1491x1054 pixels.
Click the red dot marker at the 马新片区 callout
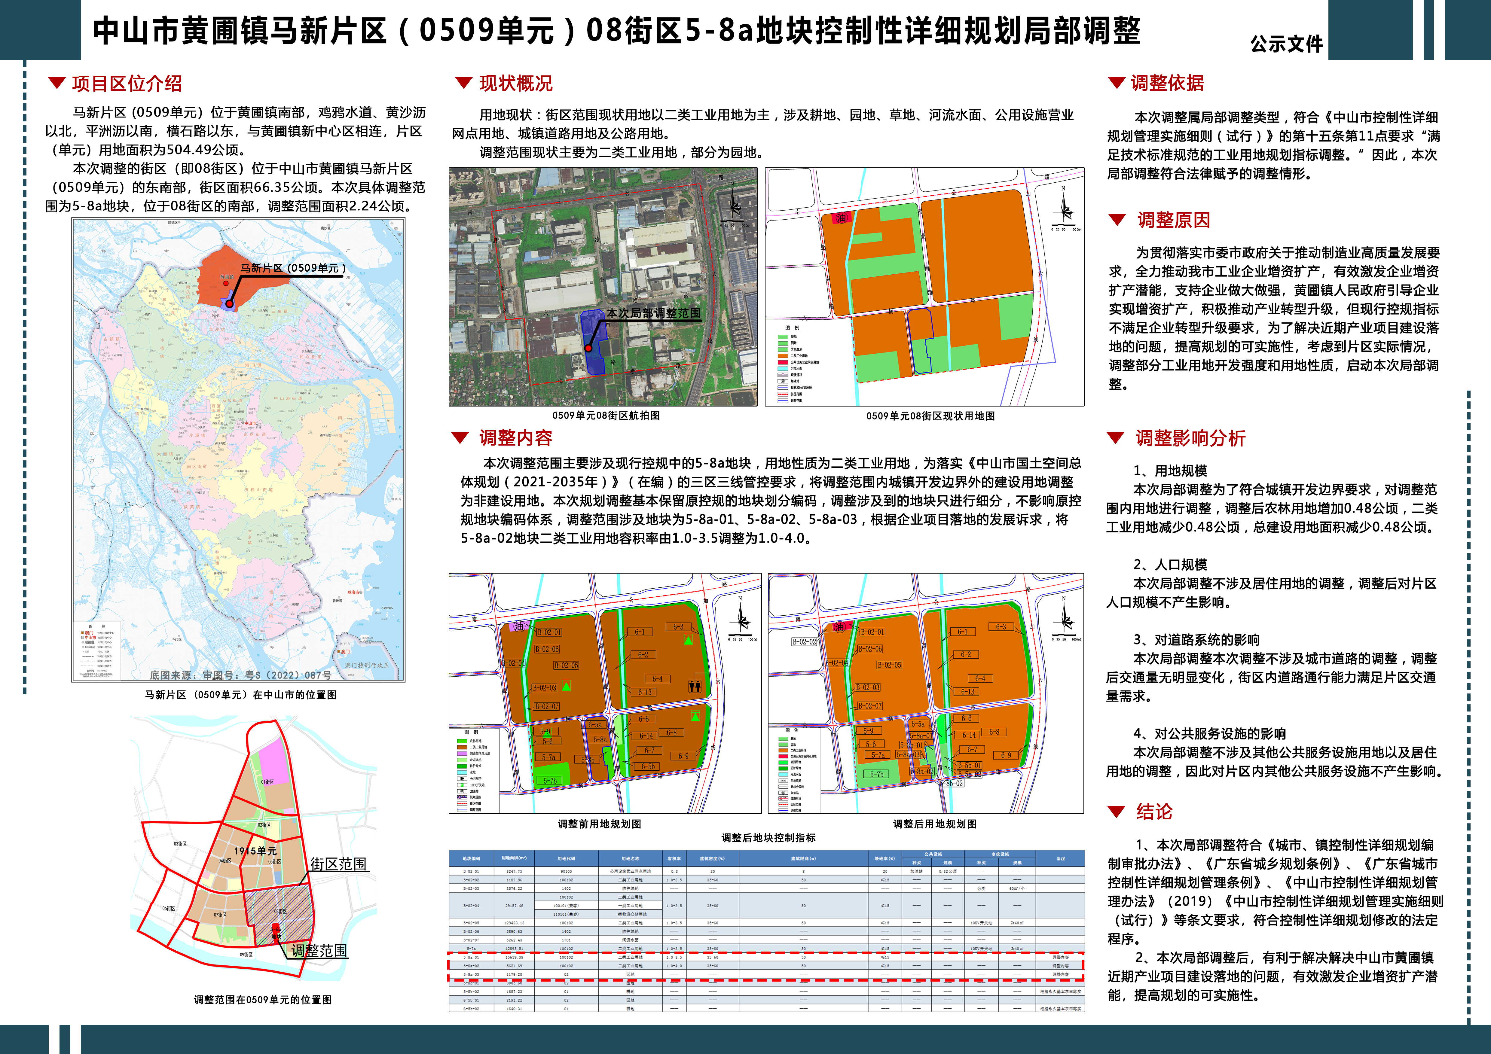coord(229,303)
